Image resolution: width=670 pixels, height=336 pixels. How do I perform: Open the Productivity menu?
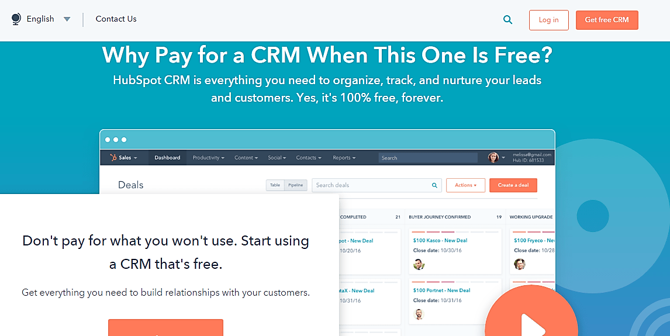[209, 158]
